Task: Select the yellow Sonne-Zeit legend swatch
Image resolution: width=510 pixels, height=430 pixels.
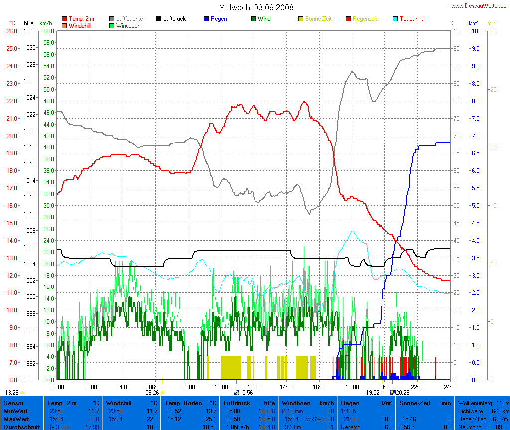Action: tap(301, 19)
